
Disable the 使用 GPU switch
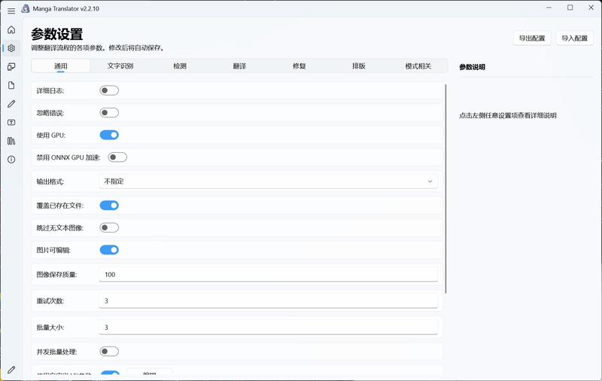click(109, 136)
